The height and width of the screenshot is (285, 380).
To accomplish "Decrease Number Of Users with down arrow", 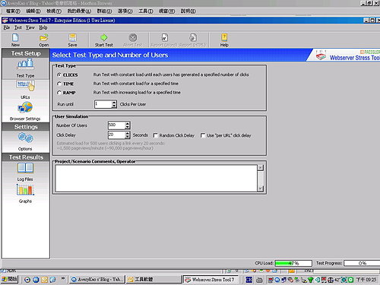I will pyautogui.click(x=128, y=127).
